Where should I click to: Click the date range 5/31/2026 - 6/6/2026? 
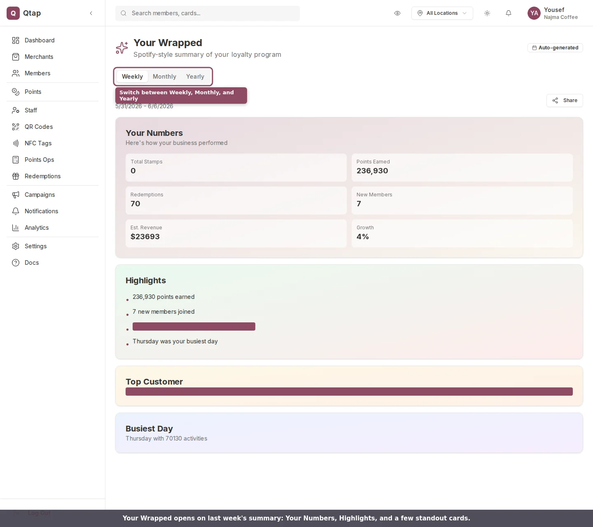click(144, 106)
